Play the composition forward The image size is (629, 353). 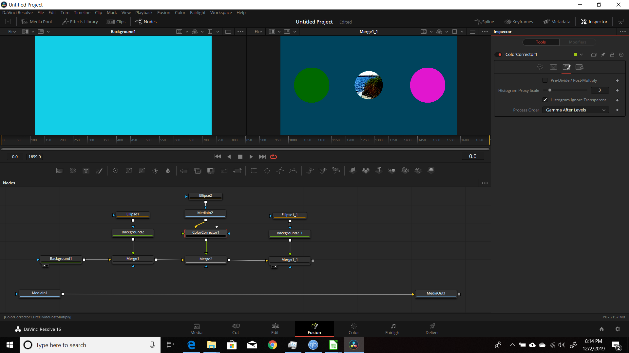(x=251, y=157)
